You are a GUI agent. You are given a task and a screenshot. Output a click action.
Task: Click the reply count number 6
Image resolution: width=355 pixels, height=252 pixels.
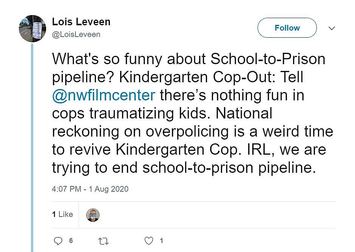pyautogui.click(x=71, y=241)
